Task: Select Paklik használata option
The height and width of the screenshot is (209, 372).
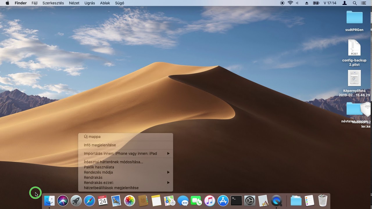Action: pos(126,167)
